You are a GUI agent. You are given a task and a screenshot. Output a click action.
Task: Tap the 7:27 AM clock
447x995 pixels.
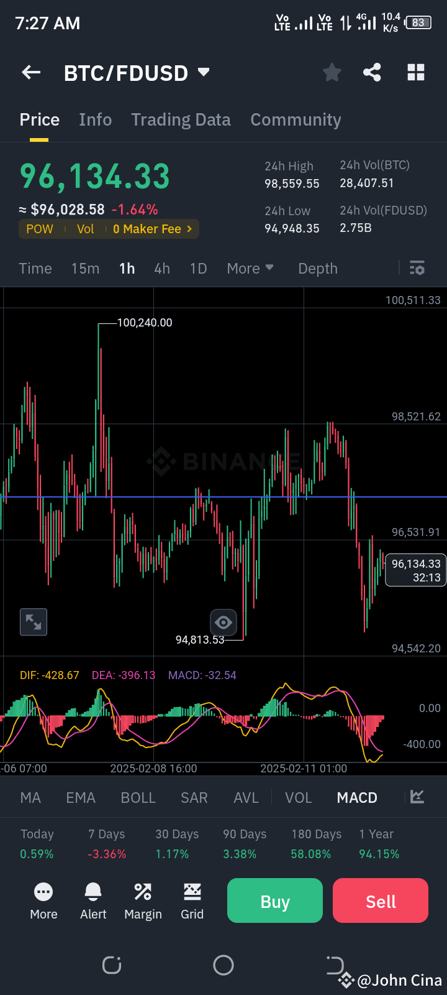pos(48,23)
